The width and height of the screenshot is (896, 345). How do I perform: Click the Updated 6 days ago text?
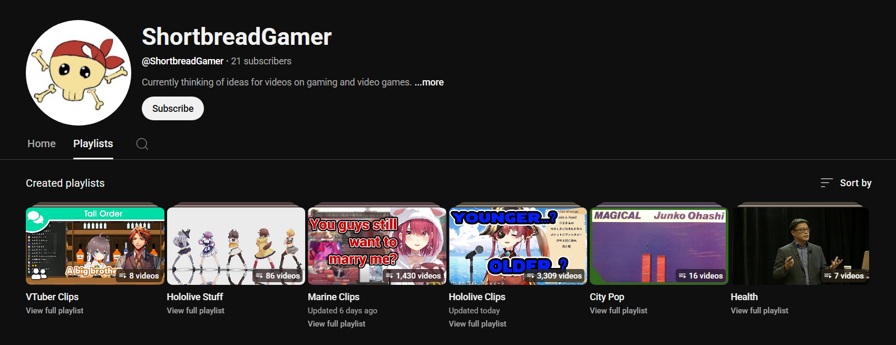pos(343,311)
